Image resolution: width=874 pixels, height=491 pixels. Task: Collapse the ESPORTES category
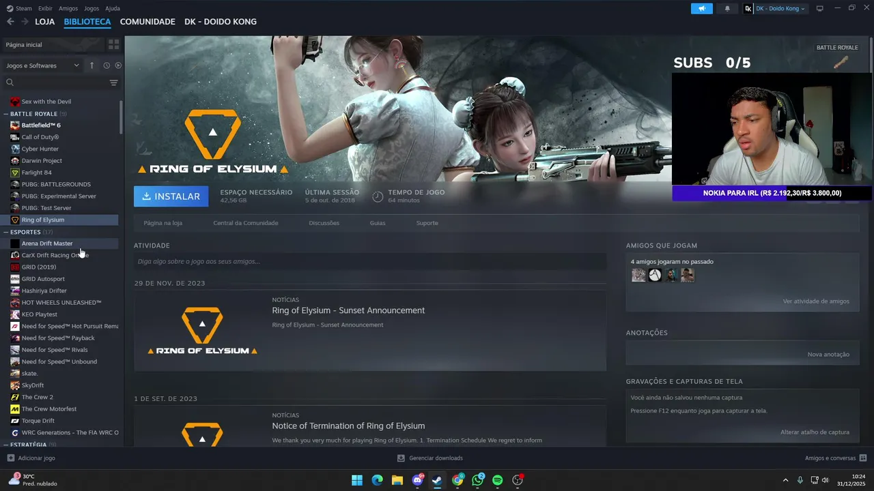pos(6,232)
